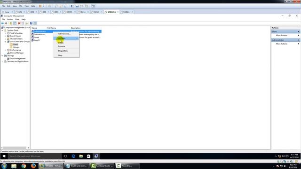
Task: Open Chrome from the host taskbar
Action: coord(24,166)
